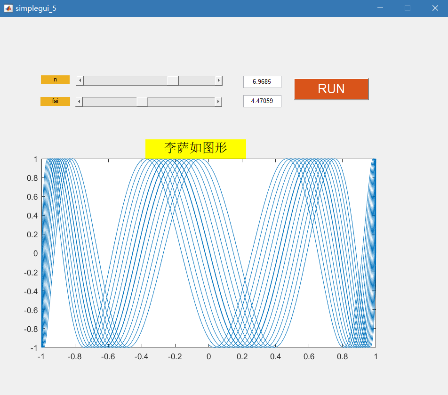Click the right arrow of the n slider
448x395 pixels.
(x=218, y=81)
